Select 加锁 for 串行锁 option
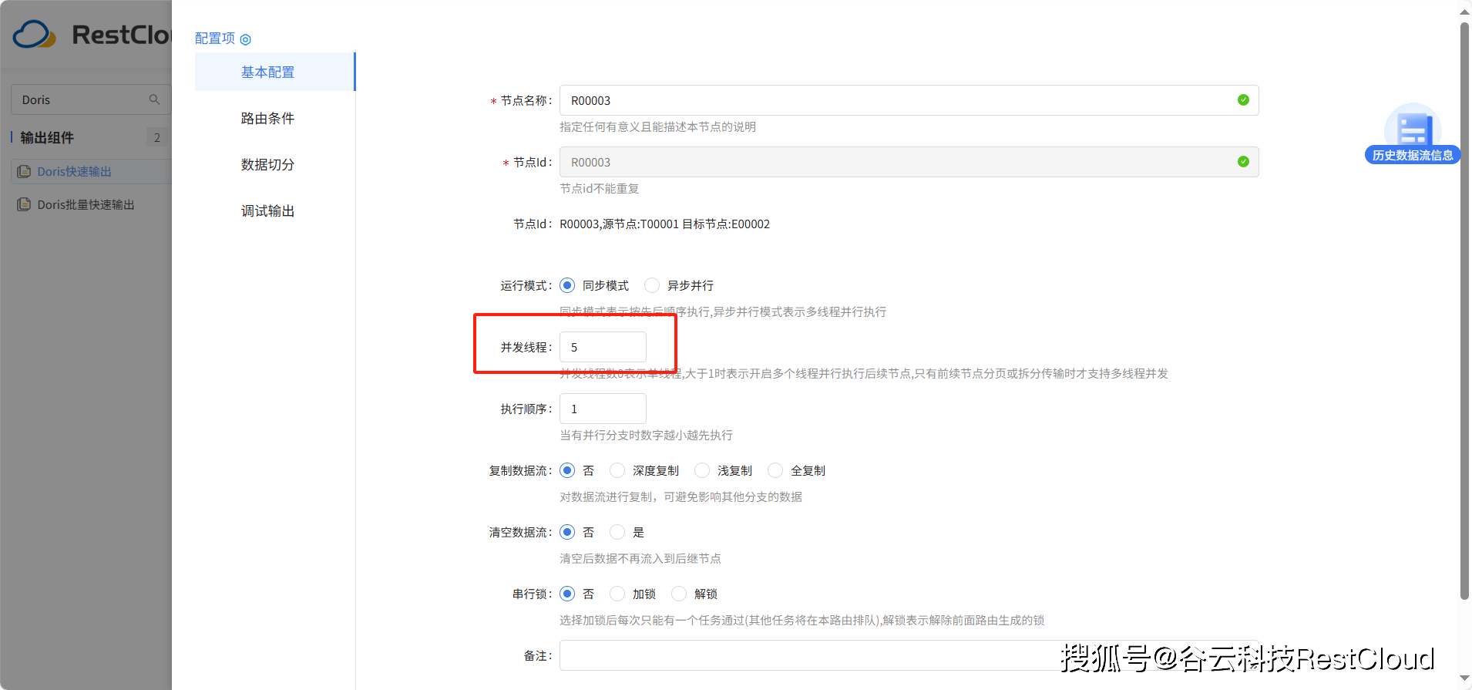Viewport: 1472px width, 690px height. (x=617, y=594)
